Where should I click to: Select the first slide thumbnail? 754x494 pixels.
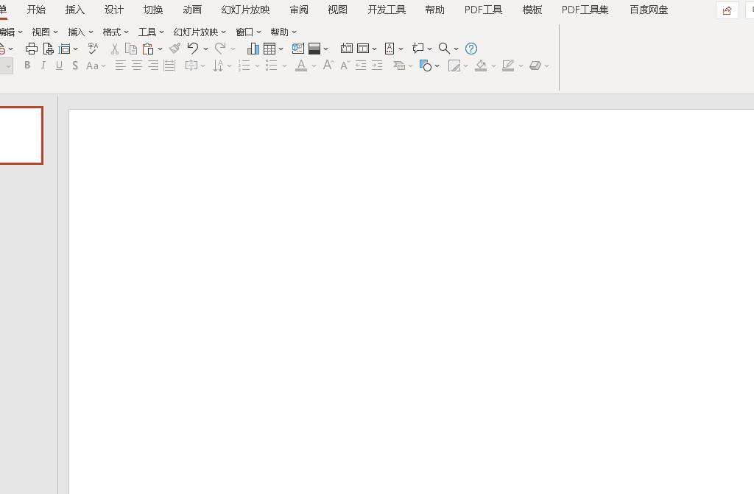pyautogui.click(x=21, y=135)
